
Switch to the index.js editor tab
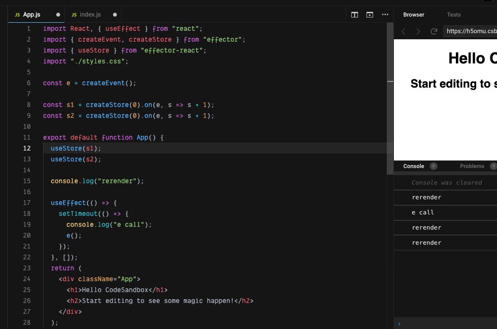[93, 15]
